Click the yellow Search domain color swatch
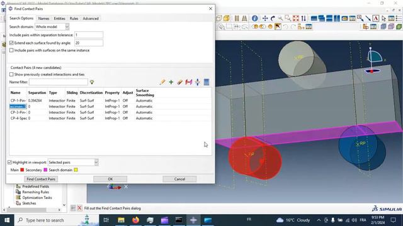The height and width of the screenshot is (226, 403). [76, 170]
